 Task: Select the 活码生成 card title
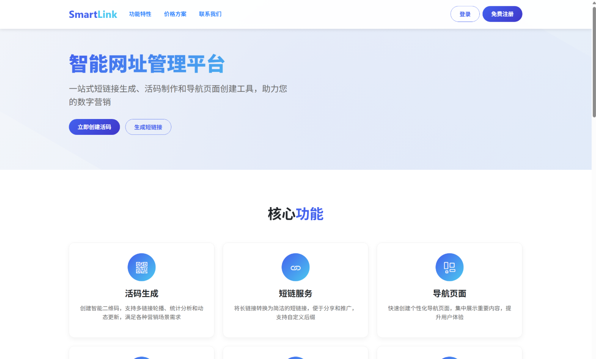click(x=141, y=294)
